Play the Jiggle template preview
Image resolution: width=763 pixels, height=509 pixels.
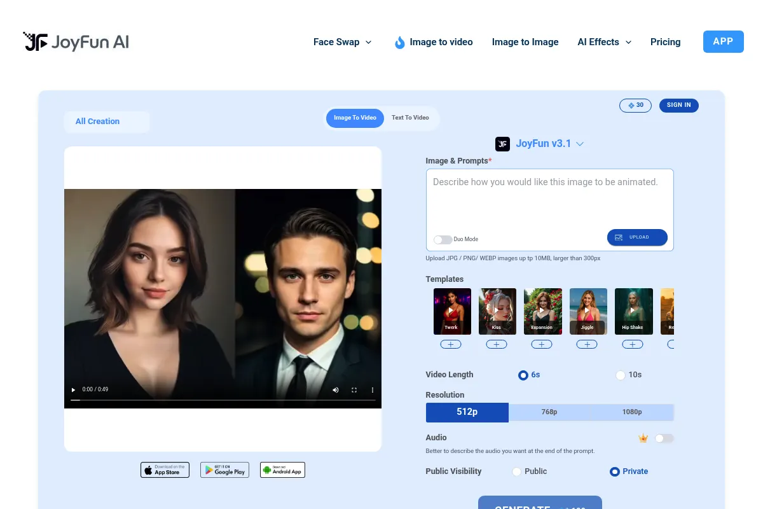pyautogui.click(x=588, y=311)
